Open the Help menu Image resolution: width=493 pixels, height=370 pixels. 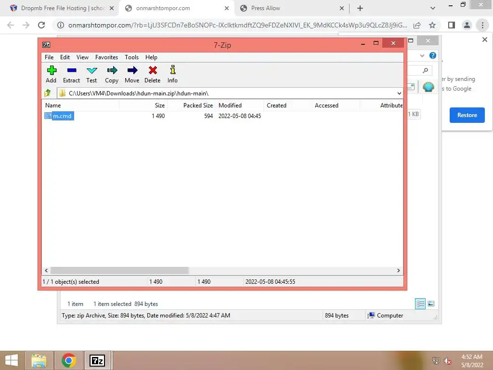coord(151,57)
